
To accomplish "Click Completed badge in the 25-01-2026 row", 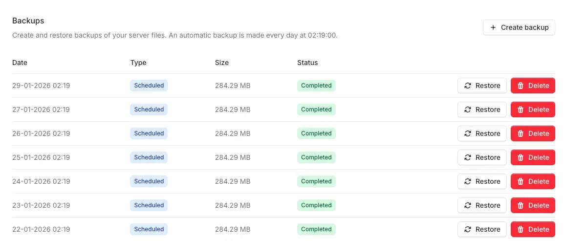I will click(x=316, y=157).
